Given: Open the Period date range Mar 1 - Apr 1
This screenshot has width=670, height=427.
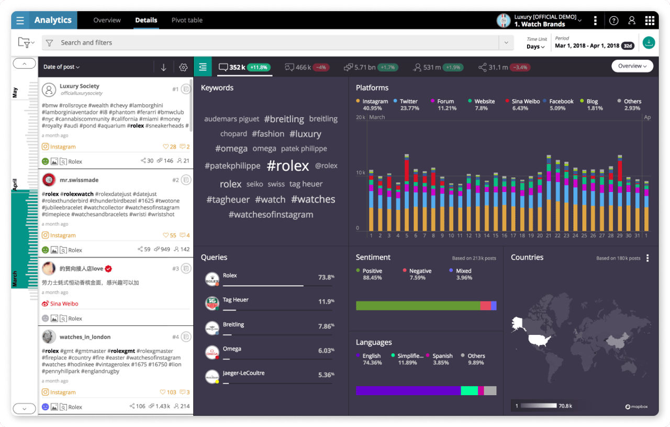Looking at the screenshot, I should click(595, 46).
